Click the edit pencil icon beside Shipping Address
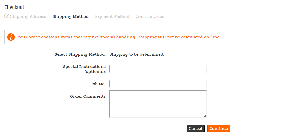Image resolution: width=291 pixels, height=137 pixels. 7,16
